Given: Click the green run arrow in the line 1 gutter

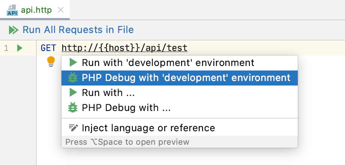Looking at the screenshot, I should (x=20, y=48).
